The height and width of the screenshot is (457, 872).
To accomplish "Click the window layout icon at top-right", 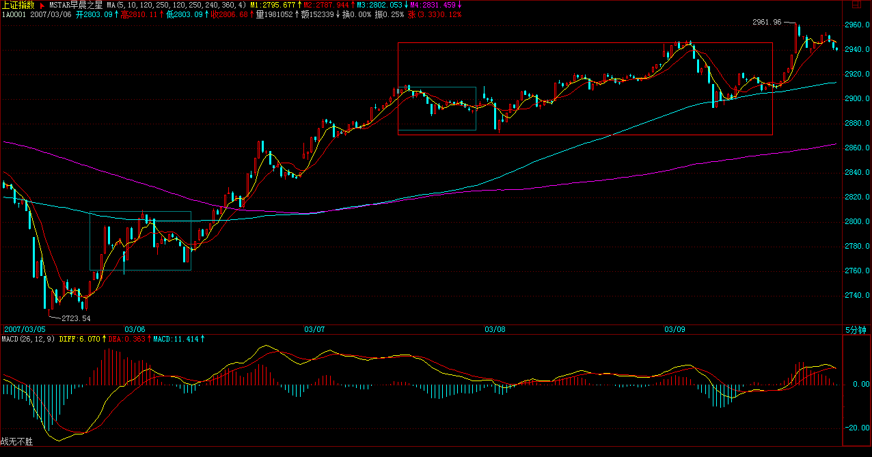I will pyautogui.click(x=855, y=5).
